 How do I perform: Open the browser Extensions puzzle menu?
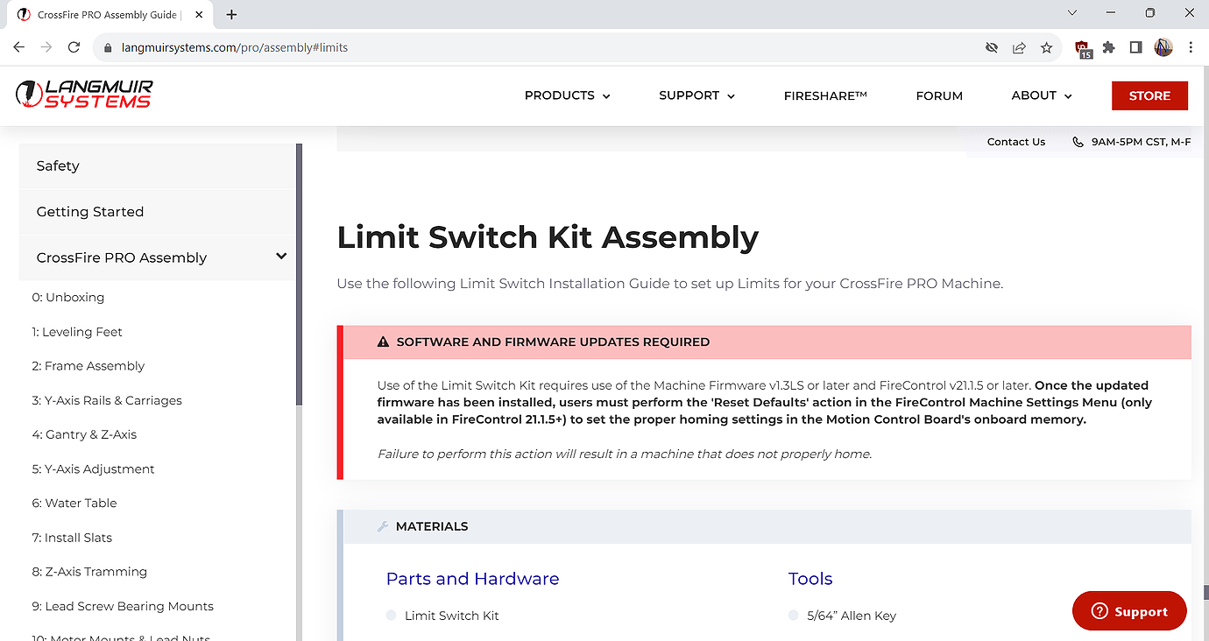coord(1108,48)
